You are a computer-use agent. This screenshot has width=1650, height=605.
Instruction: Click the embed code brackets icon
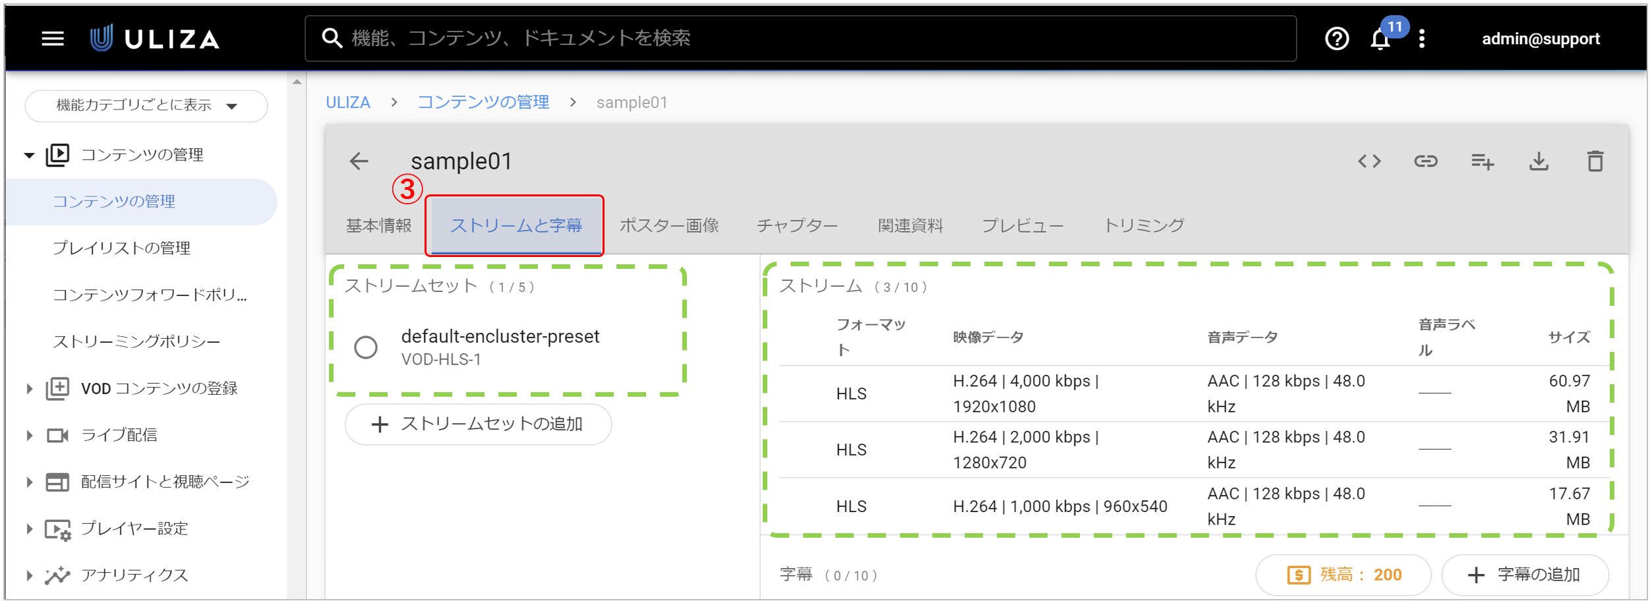coord(1369,161)
